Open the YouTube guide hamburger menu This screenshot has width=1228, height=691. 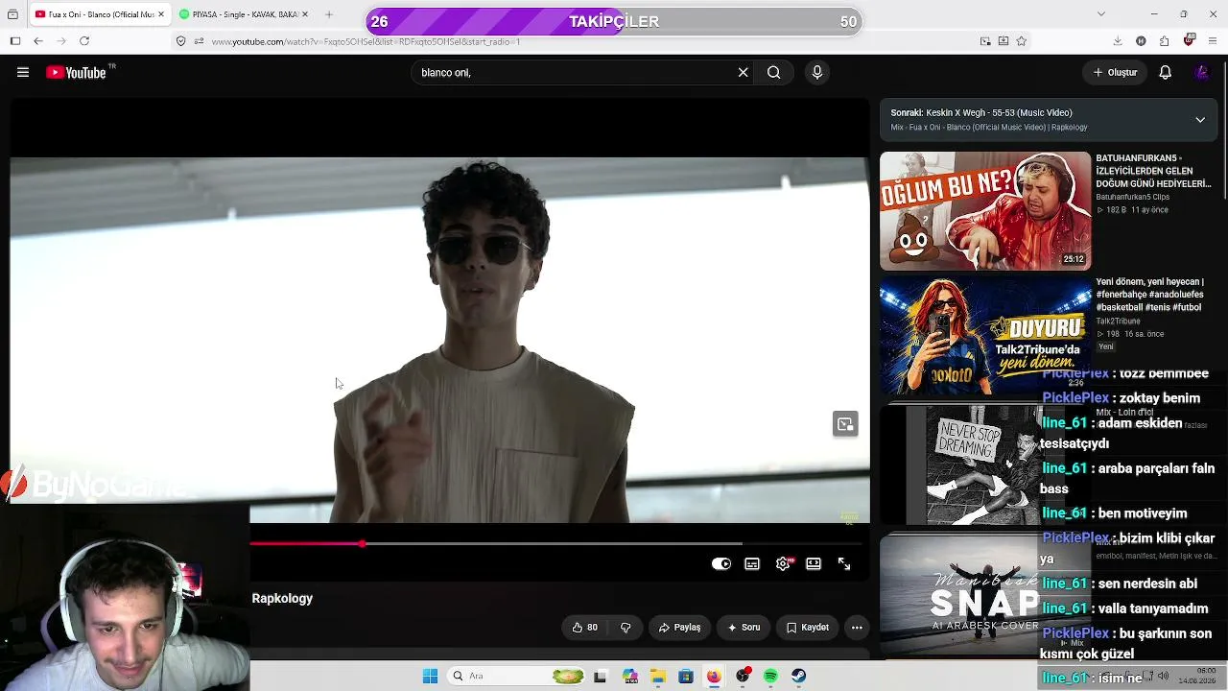pos(23,72)
